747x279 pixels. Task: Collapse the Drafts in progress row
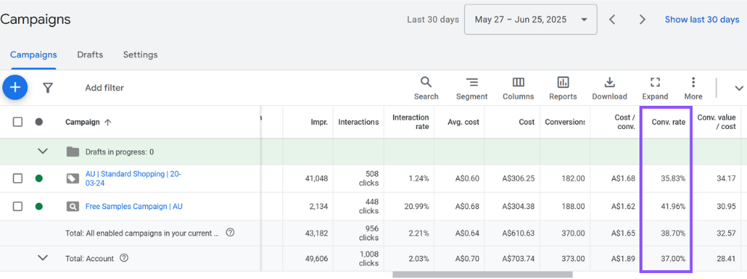[43, 151]
